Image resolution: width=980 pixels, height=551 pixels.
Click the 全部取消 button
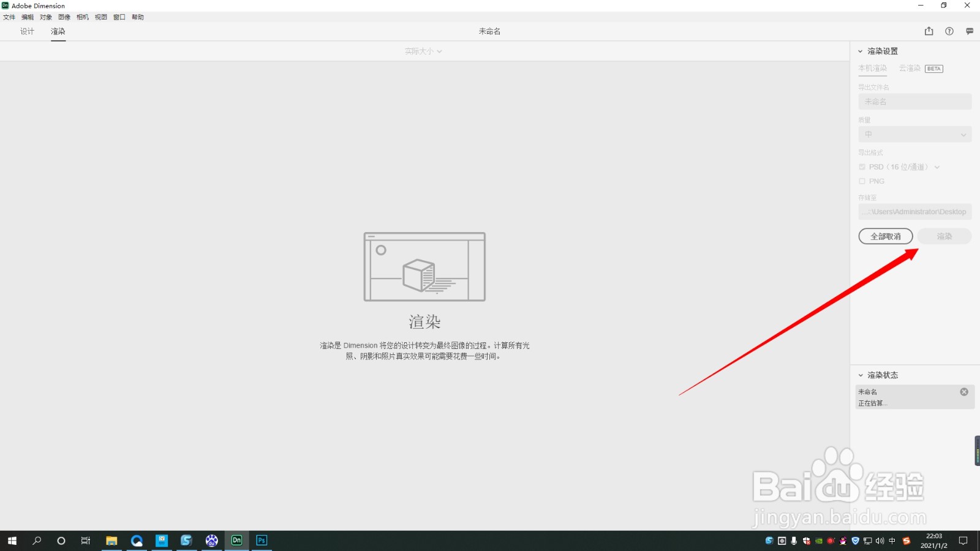click(x=886, y=236)
